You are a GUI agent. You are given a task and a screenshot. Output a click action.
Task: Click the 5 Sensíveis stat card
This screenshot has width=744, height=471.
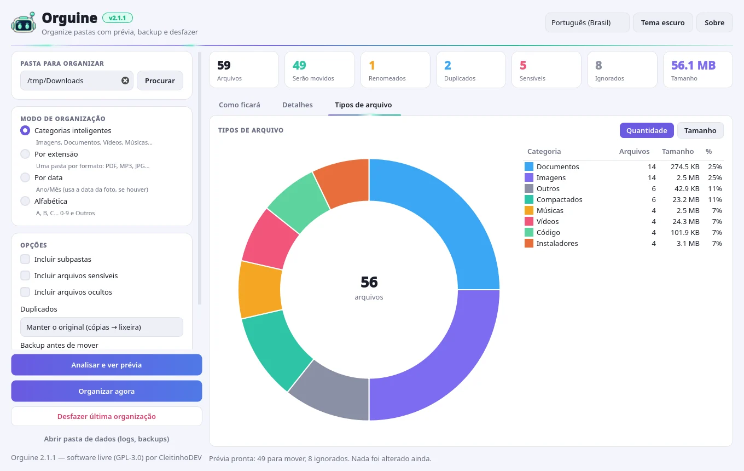point(547,70)
